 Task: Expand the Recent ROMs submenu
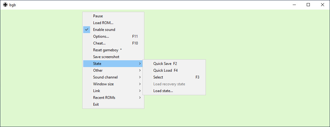(113, 98)
